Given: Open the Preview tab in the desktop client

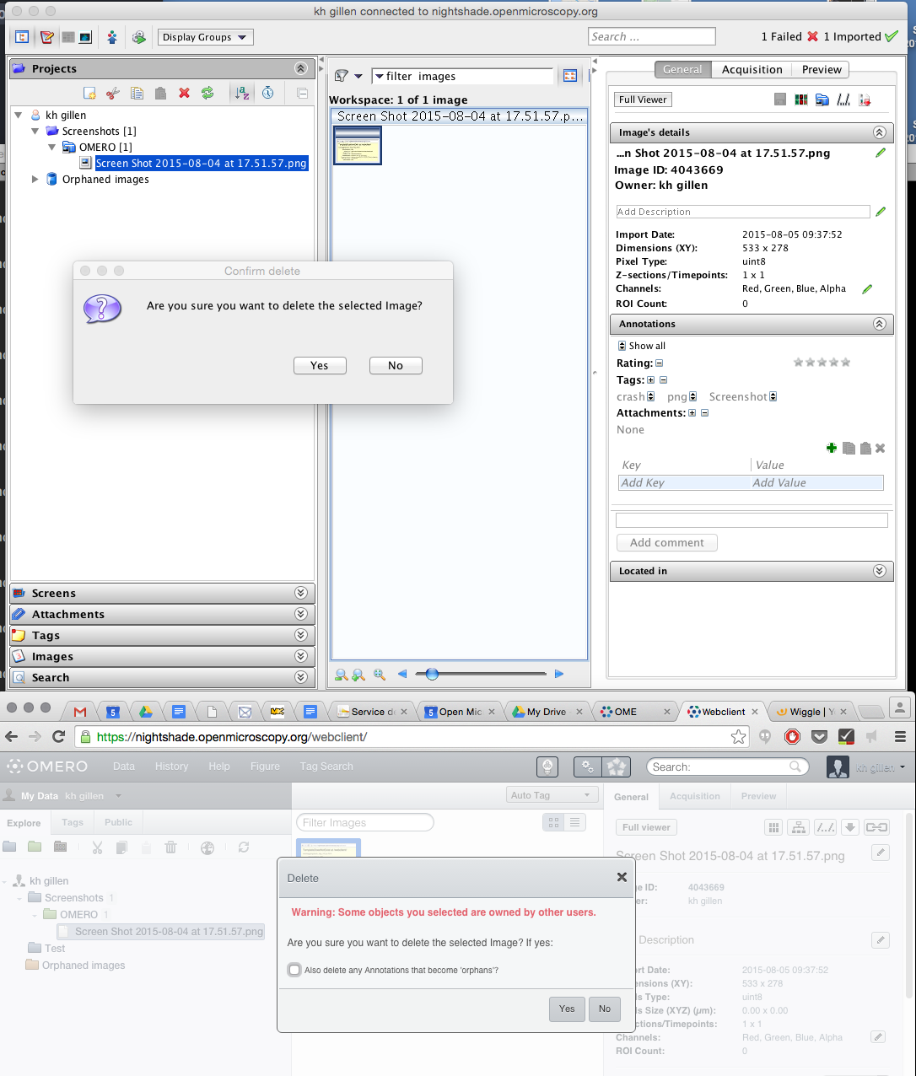Looking at the screenshot, I should [822, 69].
